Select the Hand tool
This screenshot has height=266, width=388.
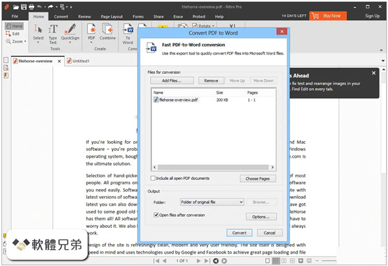(14, 26)
